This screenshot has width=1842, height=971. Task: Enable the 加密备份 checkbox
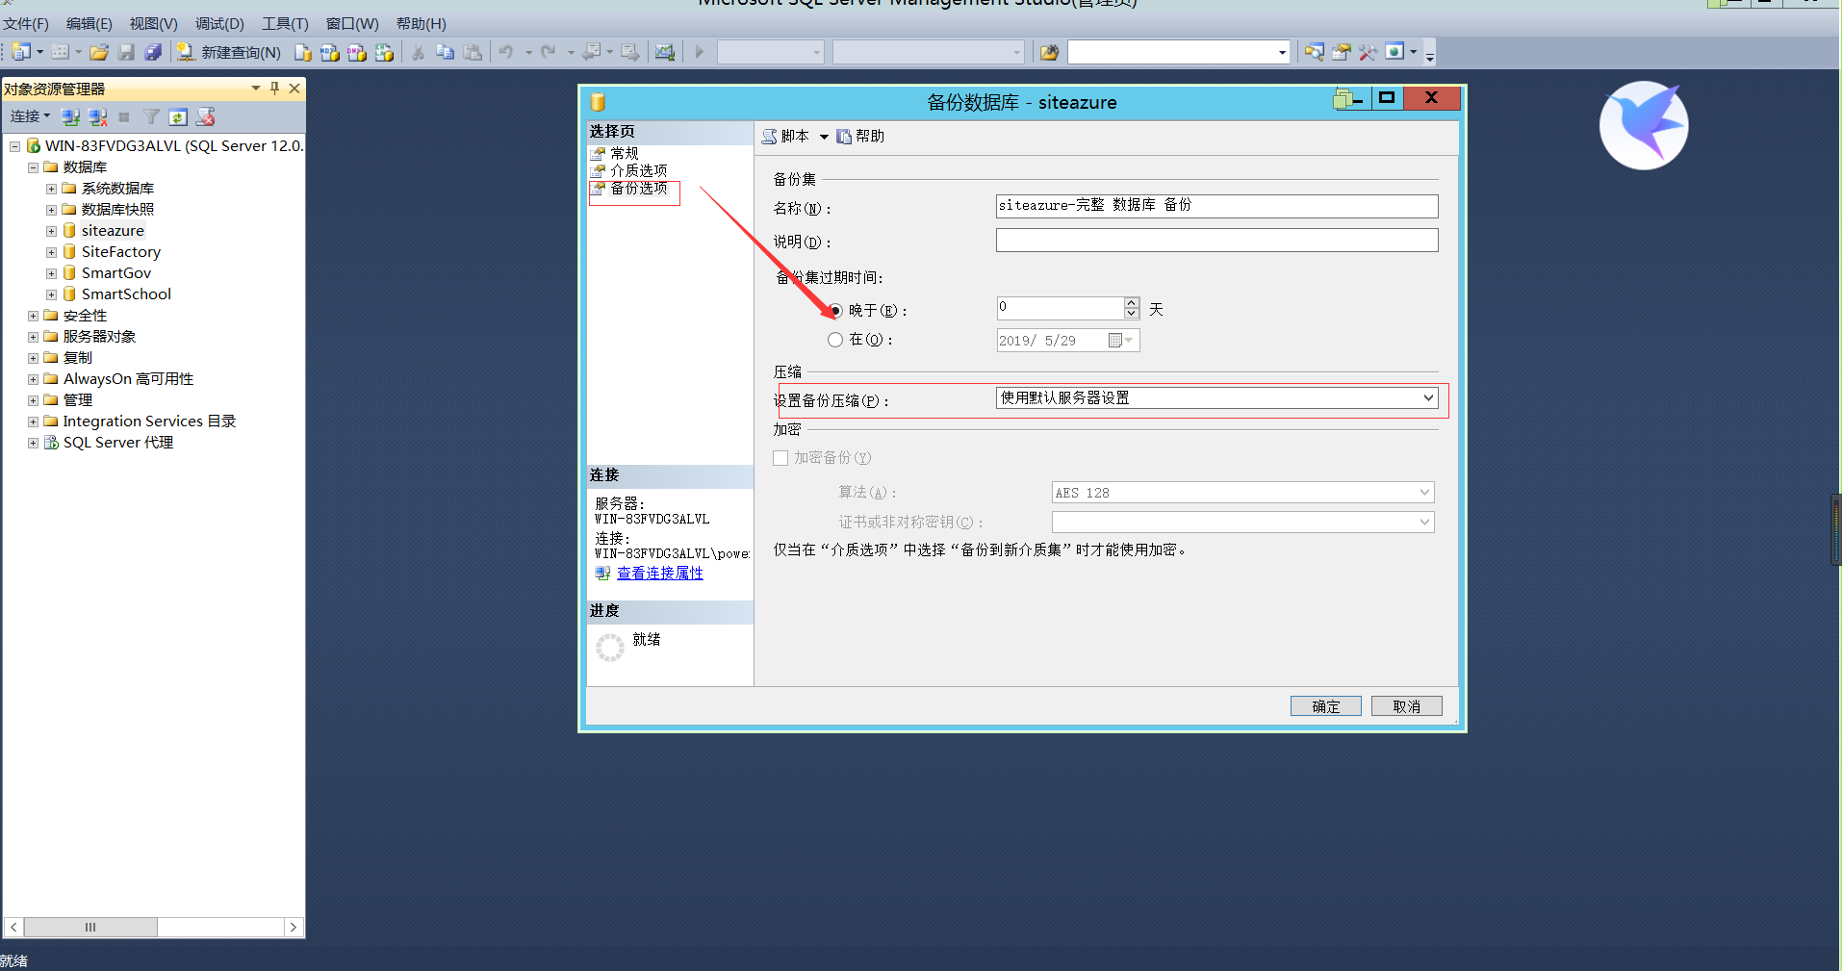click(780, 458)
